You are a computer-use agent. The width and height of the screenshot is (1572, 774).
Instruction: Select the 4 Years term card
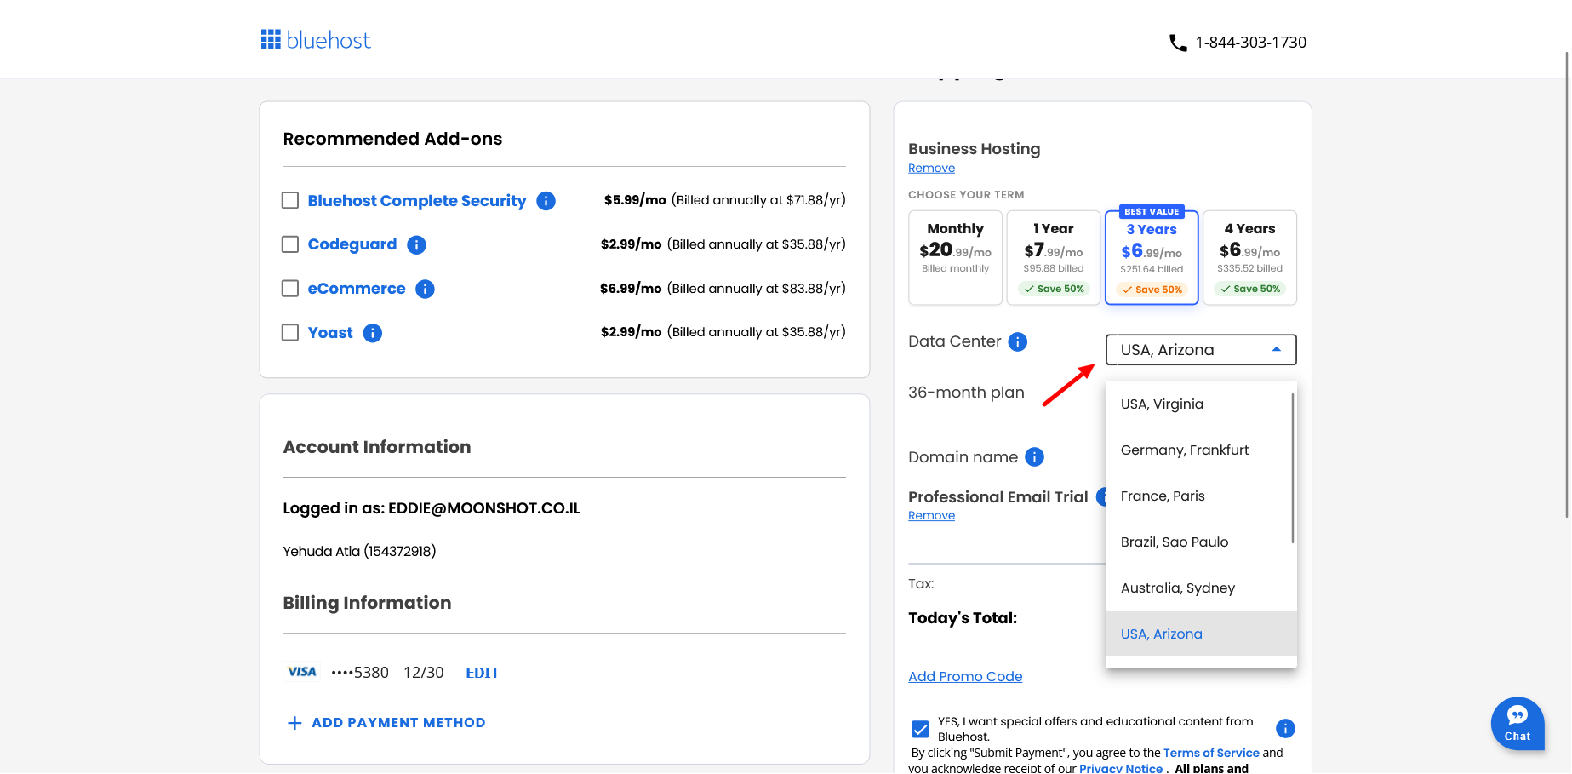(1249, 257)
